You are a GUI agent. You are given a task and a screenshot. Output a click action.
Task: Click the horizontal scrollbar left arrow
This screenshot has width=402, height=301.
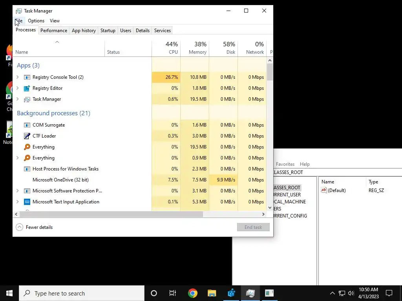[x=16, y=214]
